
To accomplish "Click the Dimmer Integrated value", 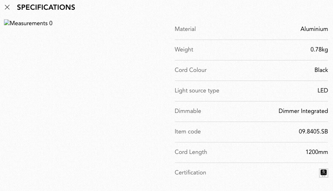I will (303, 111).
